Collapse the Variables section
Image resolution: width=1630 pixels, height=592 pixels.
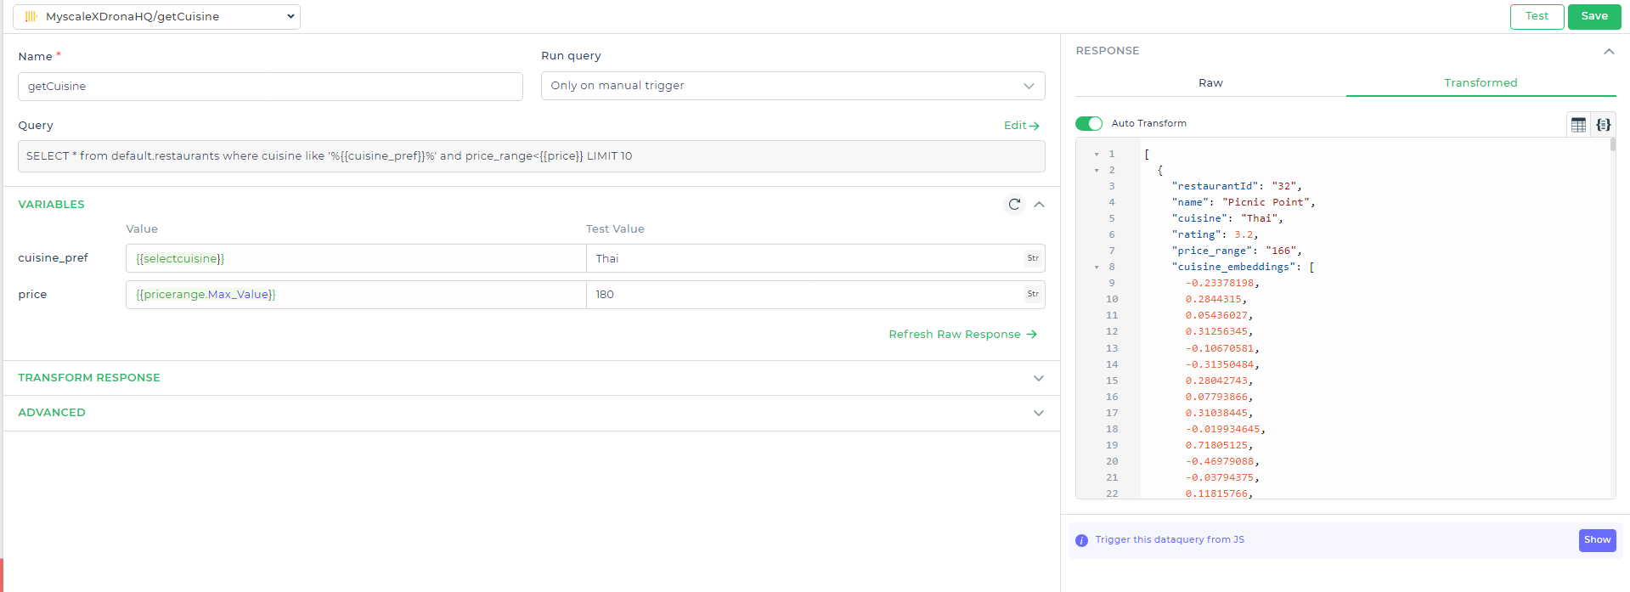[1039, 205]
